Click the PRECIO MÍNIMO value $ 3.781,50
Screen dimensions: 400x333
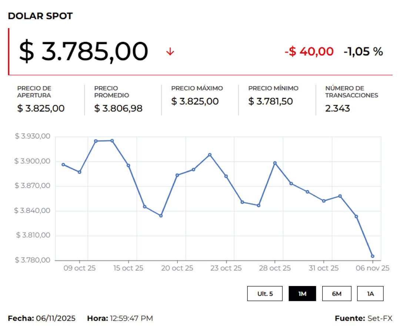tap(271, 101)
